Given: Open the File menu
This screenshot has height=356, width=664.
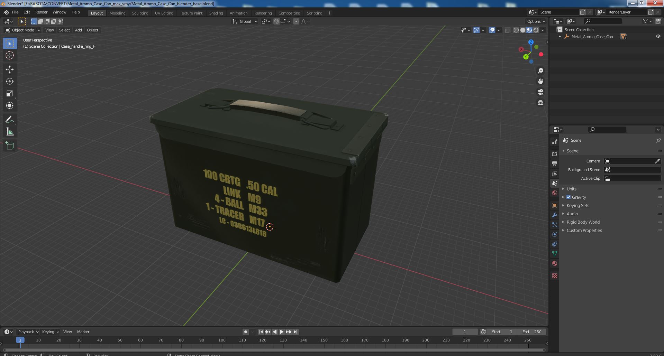Looking at the screenshot, I should (x=15, y=12).
